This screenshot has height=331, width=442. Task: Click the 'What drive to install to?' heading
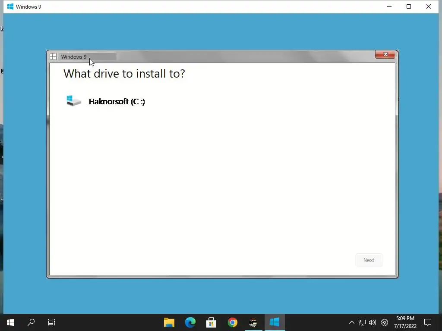[124, 74]
